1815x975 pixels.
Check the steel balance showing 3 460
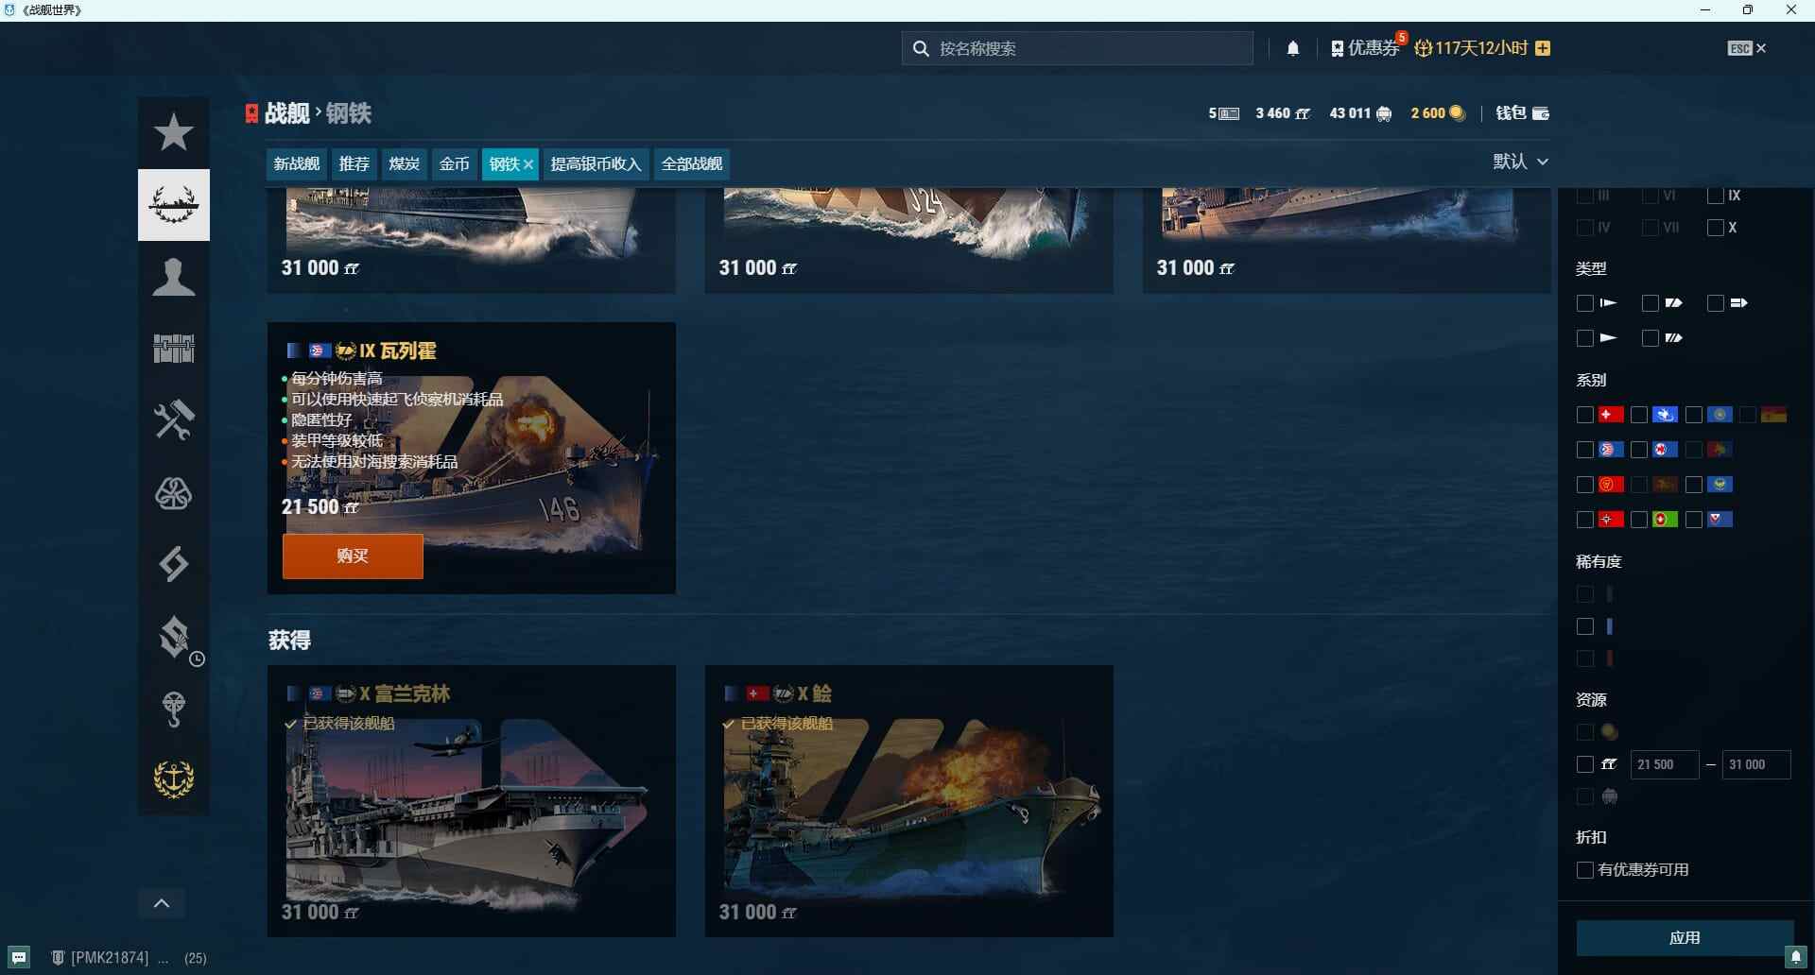click(x=1283, y=113)
